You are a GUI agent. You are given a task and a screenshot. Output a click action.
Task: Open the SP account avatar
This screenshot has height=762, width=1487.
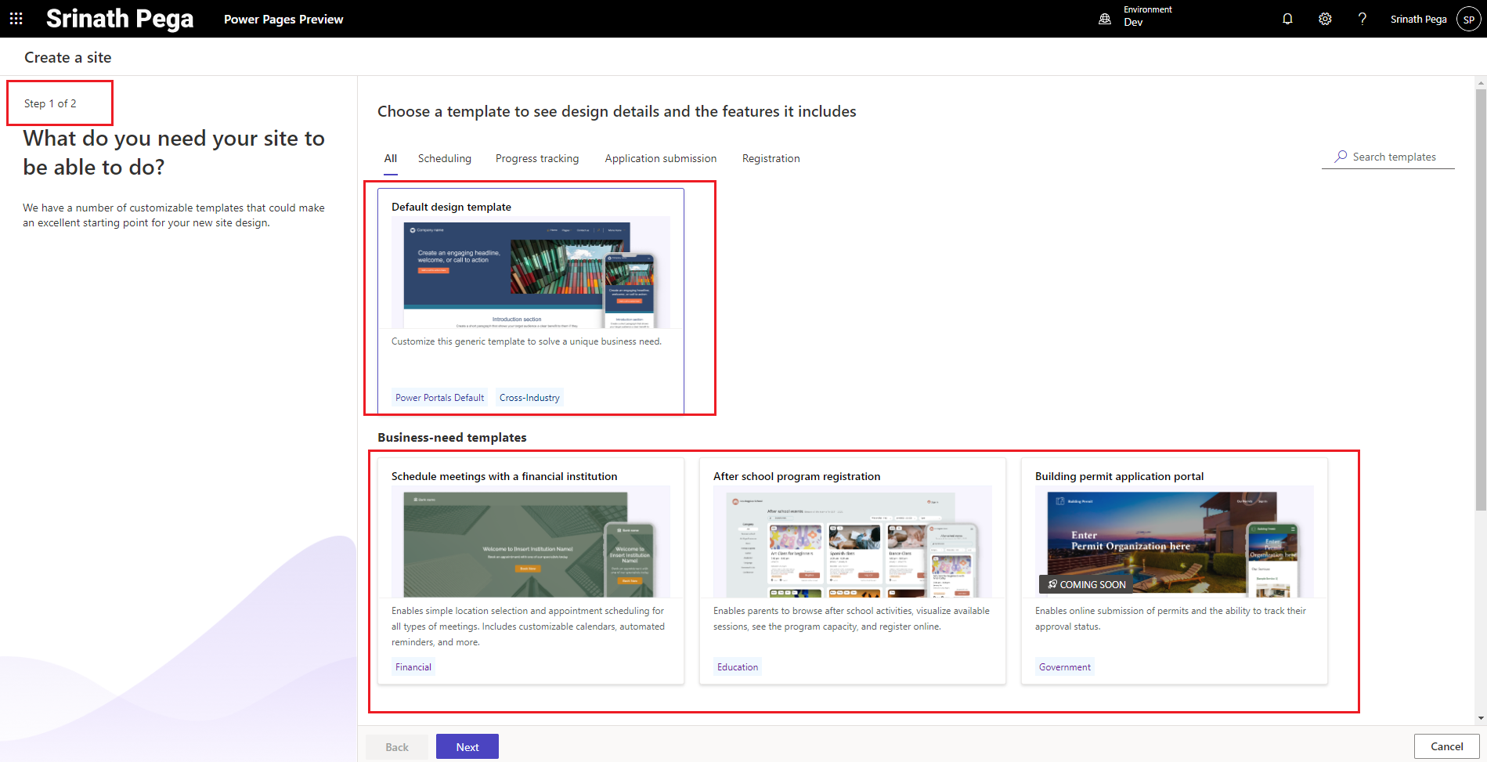click(x=1468, y=20)
